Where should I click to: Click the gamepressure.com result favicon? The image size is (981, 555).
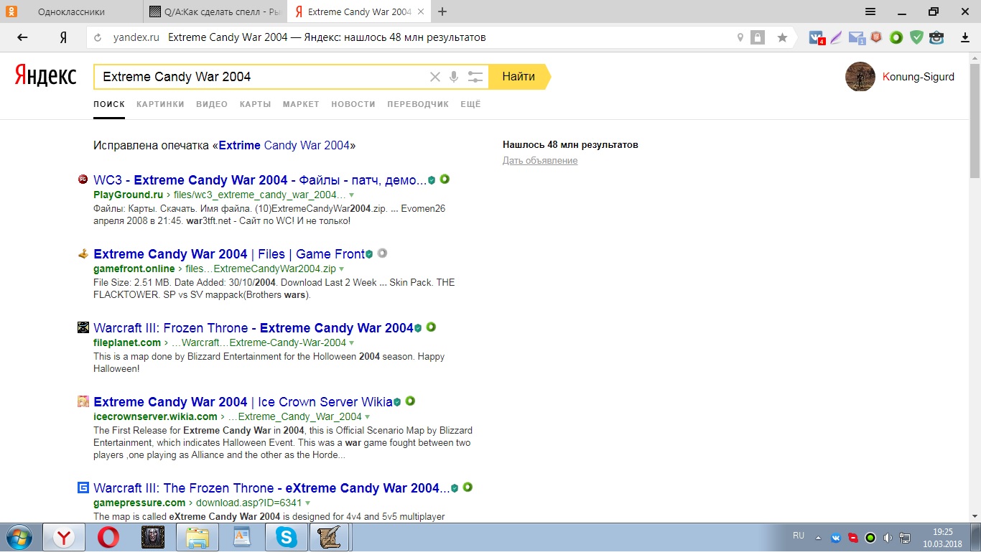[x=83, y=488]
